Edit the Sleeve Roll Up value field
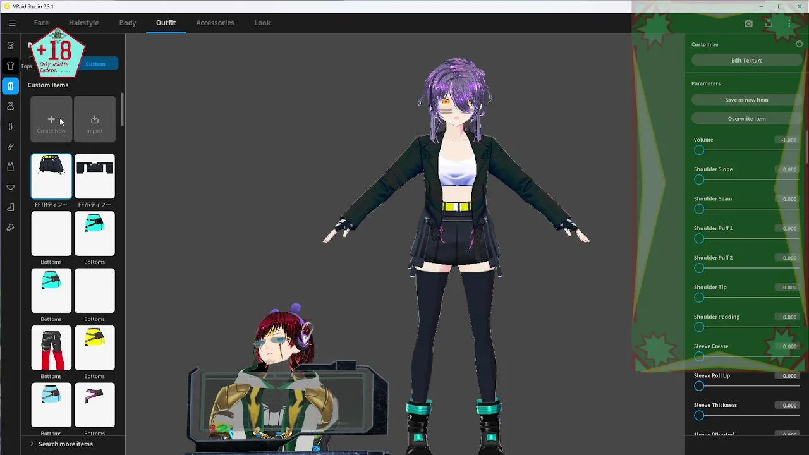 click(x=787, y=376)
